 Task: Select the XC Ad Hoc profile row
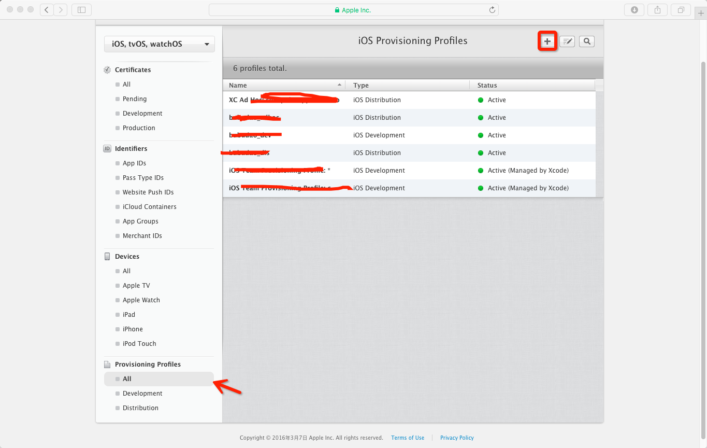(x=409, y=100)
